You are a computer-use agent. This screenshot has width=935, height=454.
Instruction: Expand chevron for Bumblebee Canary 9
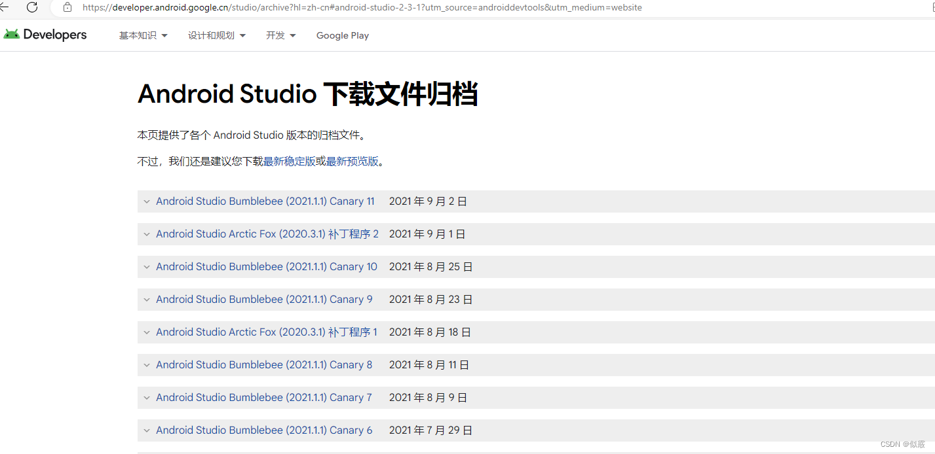[x=147, y=300]
